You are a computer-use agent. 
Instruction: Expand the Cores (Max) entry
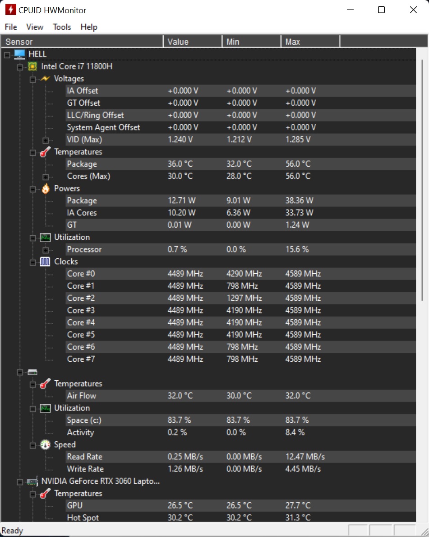point(46,177)
